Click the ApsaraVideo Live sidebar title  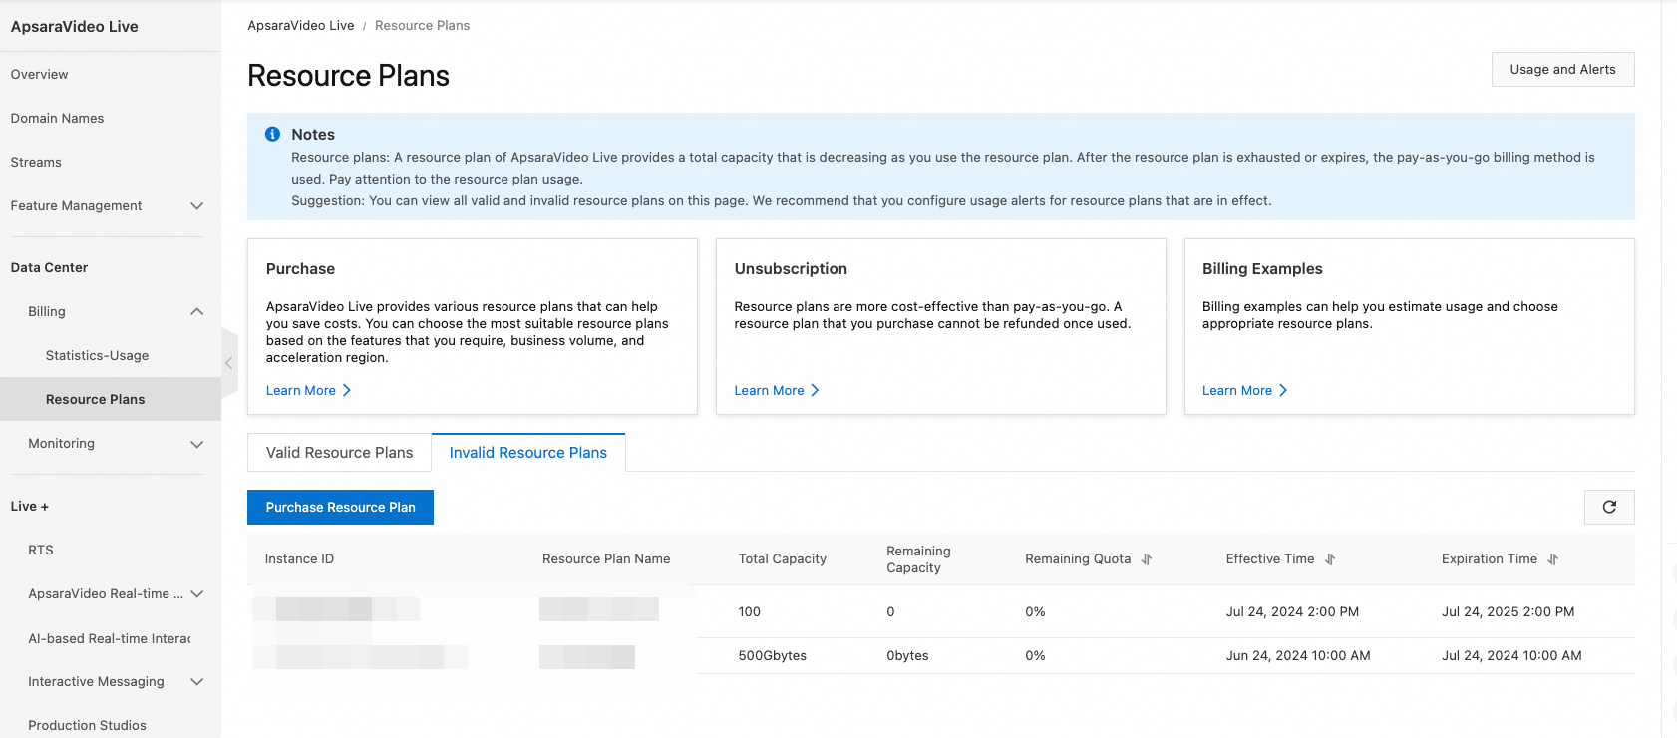pyautogui.click(x=75, y=26)
